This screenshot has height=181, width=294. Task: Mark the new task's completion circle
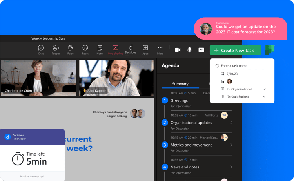point(217,66)
